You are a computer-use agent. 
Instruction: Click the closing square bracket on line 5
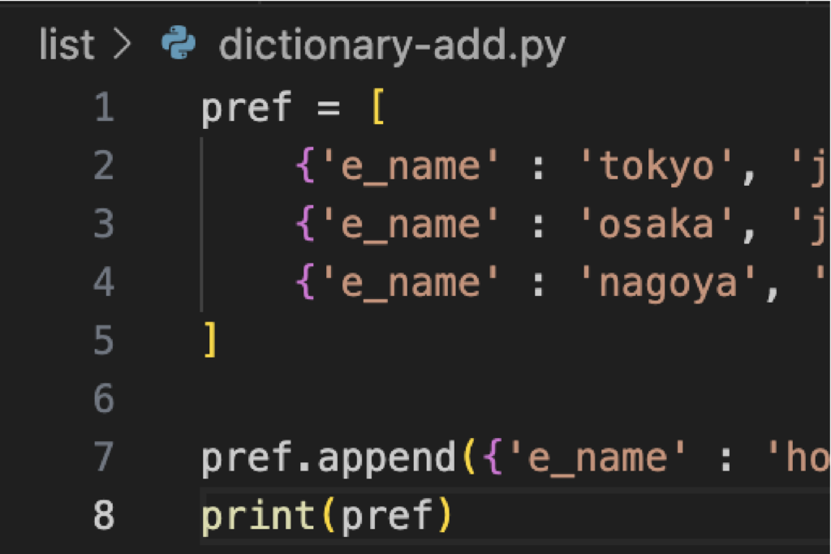(210, 341)
